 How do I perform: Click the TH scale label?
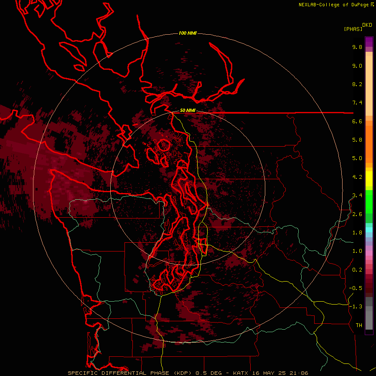pos(359,325)
